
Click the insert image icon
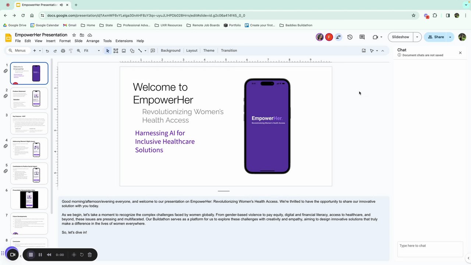(124, 51)
